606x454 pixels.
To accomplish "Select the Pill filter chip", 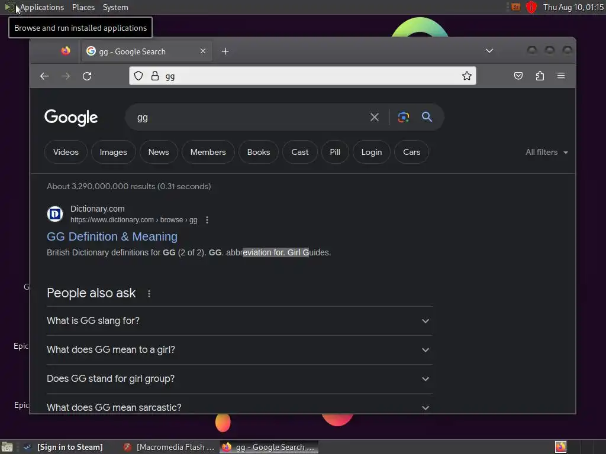I will (335, 152).
